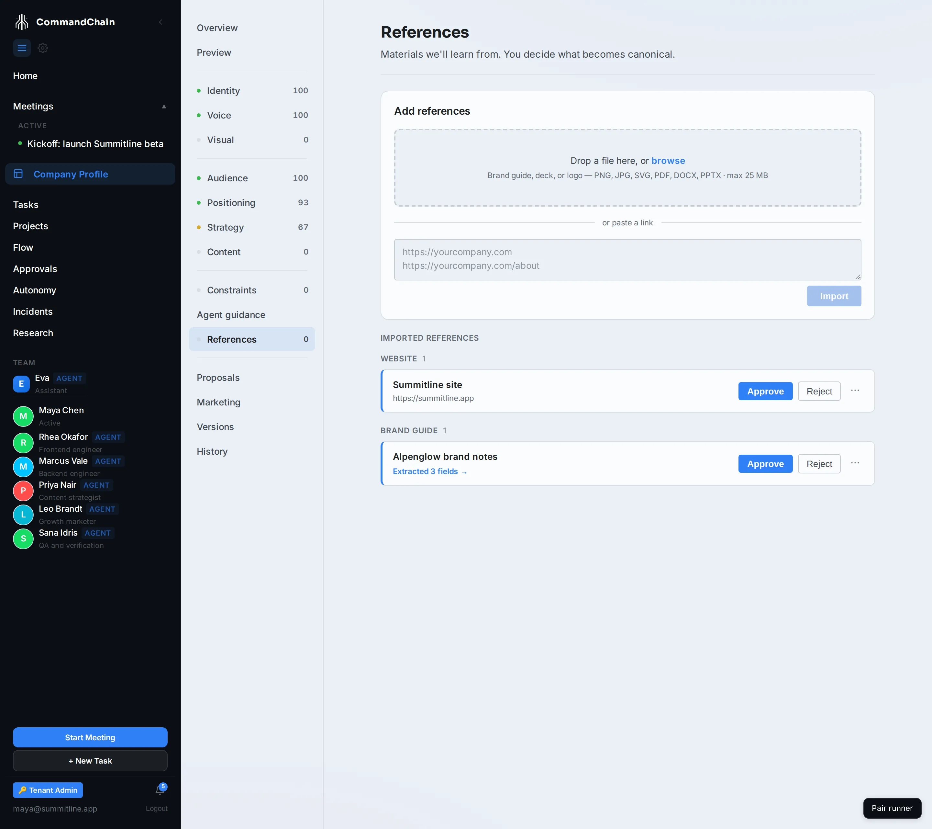Viewport: 932px width, 829px height.
Task: Approve the Summitline site reference
Action: 766,391
